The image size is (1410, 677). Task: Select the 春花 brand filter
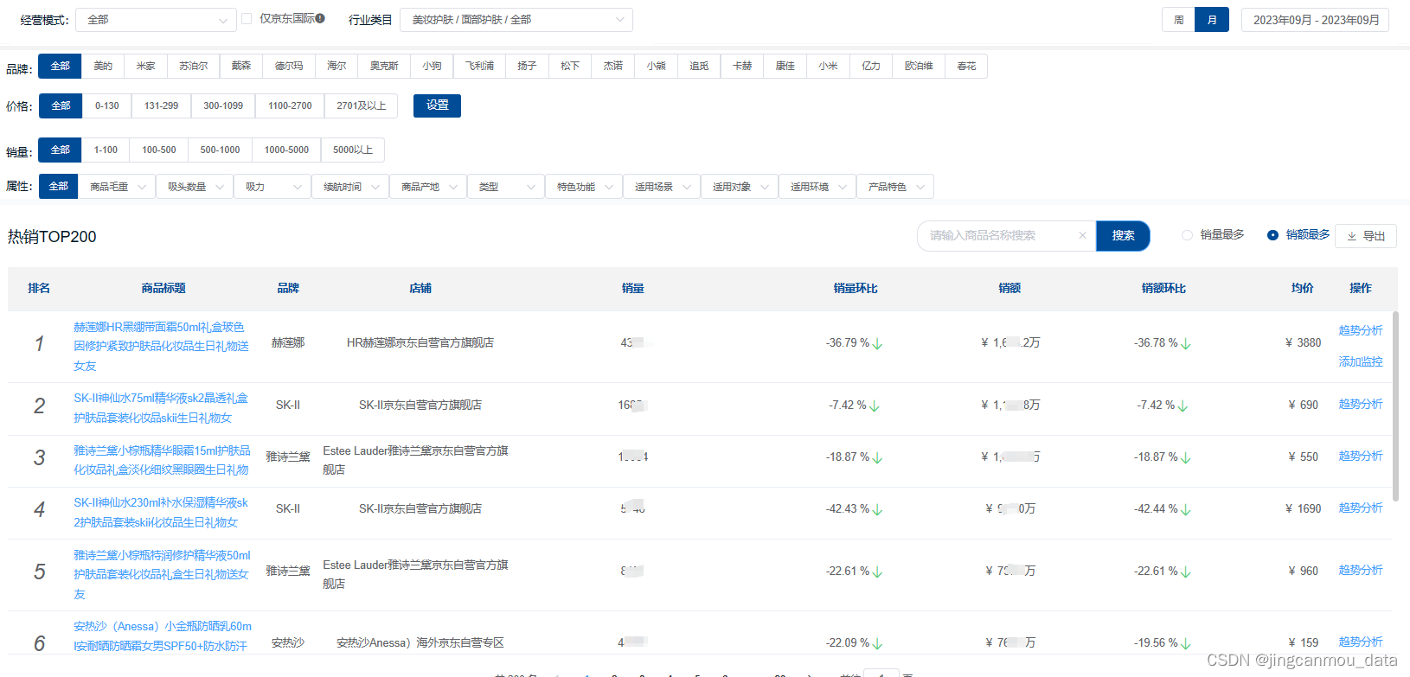click(966, 66)
